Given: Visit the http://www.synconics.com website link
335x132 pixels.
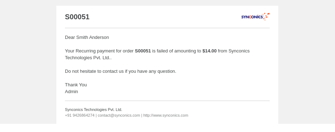Looking at the screenshot, I should point(166,115).
